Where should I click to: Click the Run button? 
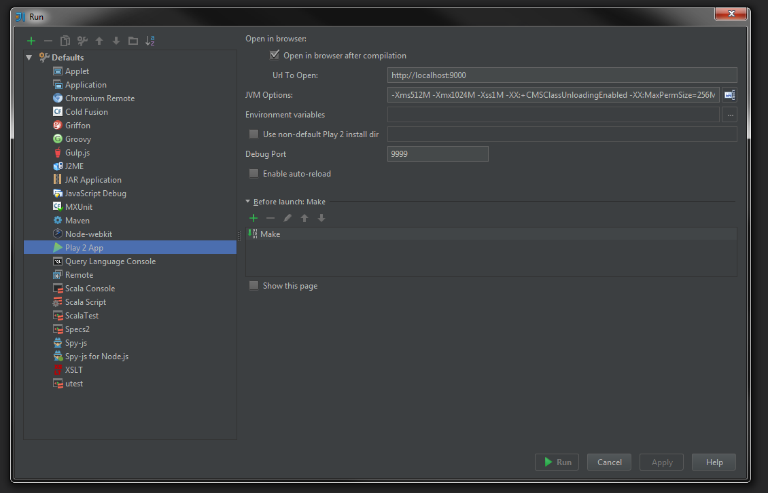pos(557,462)
